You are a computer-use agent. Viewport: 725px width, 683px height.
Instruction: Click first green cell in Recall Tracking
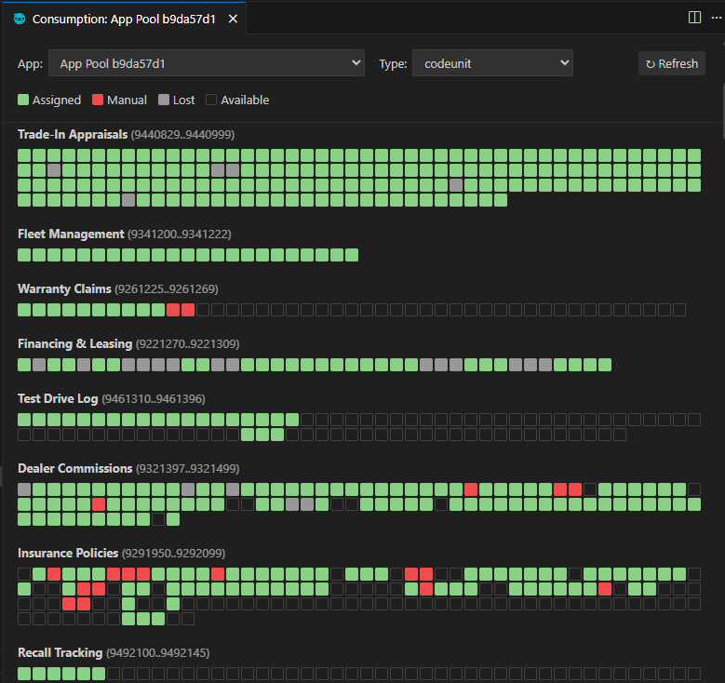(x=24, y=674)
